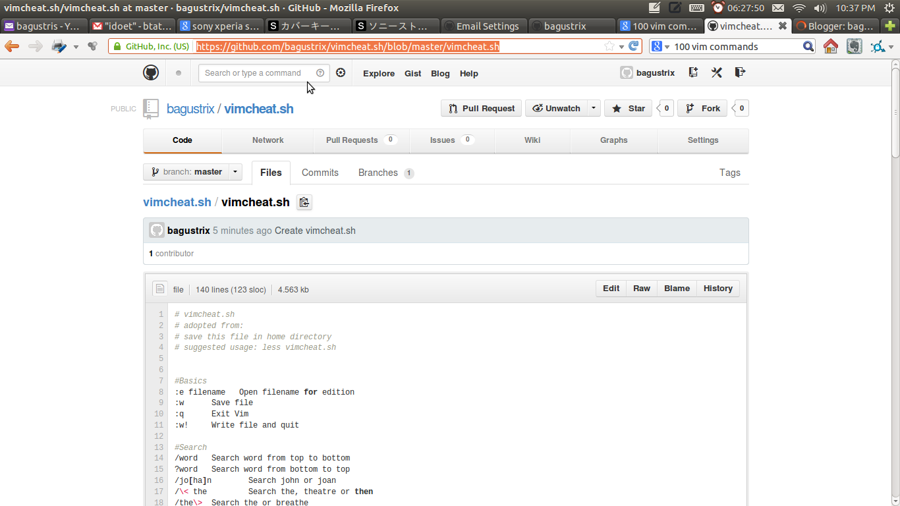Click the create new repository icon
Screen dimensions: 900x506
pyautogui.click(x=693, y=72)
